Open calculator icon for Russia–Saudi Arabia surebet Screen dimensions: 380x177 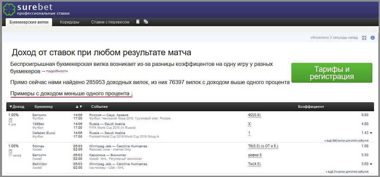(x=10, y=120)
